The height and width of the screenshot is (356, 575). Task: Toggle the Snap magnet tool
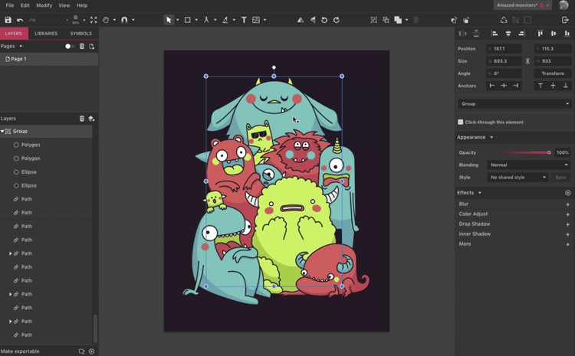[124, 20]
